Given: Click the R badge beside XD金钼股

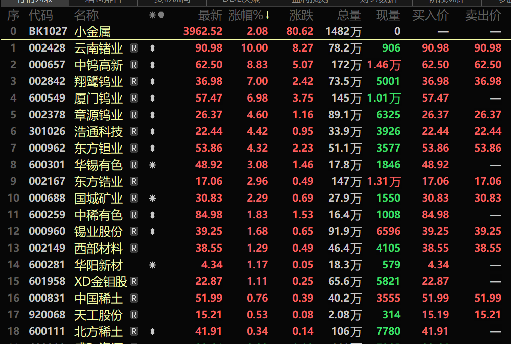Looking at the screenshot, I should 134,281.
